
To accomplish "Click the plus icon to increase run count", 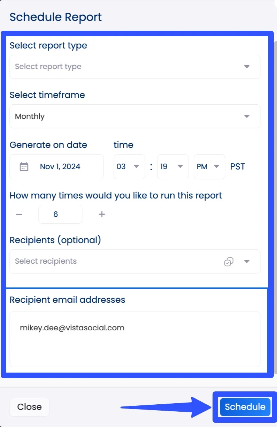I will pyautogui.click(x=102, y=214).
